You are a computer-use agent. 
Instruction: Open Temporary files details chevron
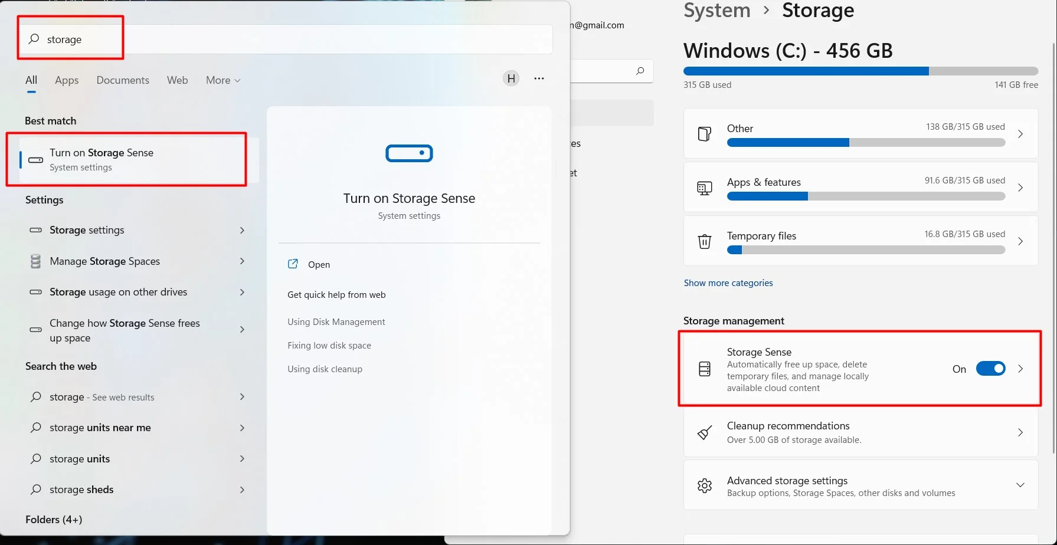tap(1020, 241)
